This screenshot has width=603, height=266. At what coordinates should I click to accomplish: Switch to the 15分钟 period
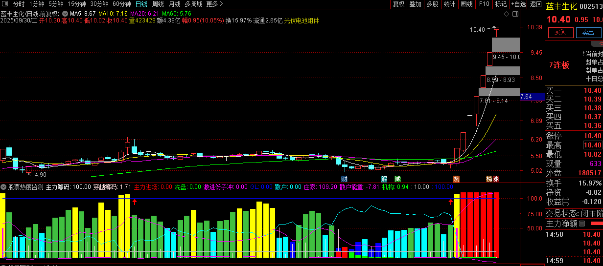click(76, 4)
